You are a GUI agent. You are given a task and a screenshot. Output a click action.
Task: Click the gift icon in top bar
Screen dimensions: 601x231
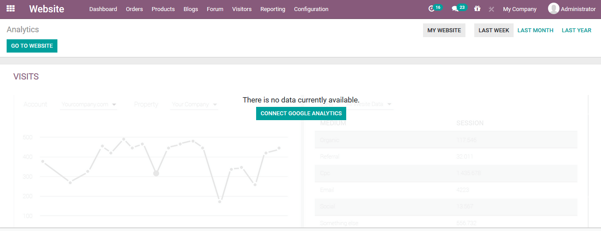point(477,9)
